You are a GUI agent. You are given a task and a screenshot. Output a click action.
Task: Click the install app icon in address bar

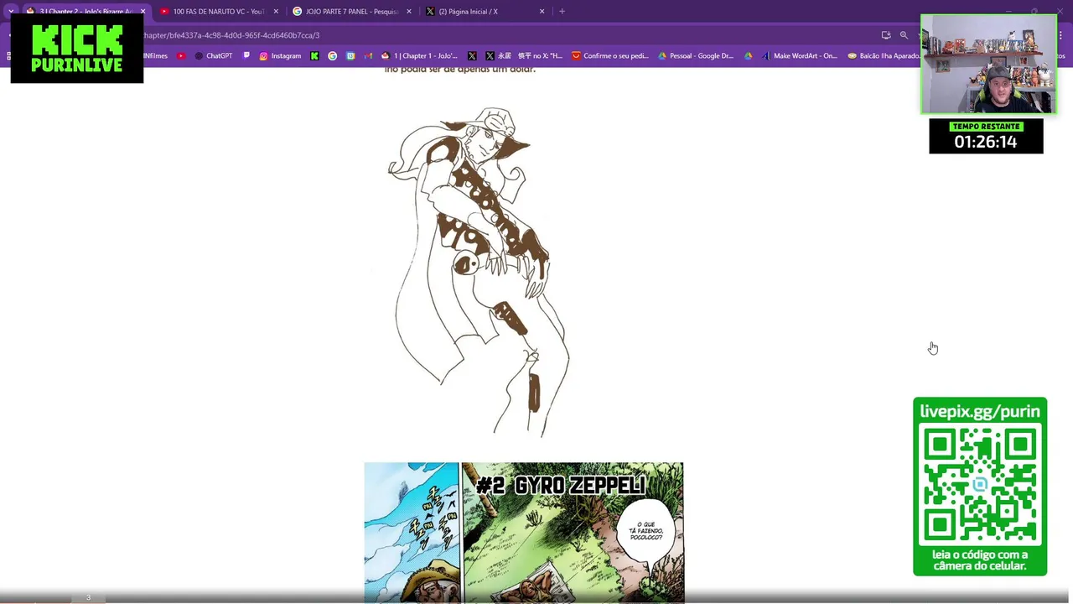(x=886, y=35)
